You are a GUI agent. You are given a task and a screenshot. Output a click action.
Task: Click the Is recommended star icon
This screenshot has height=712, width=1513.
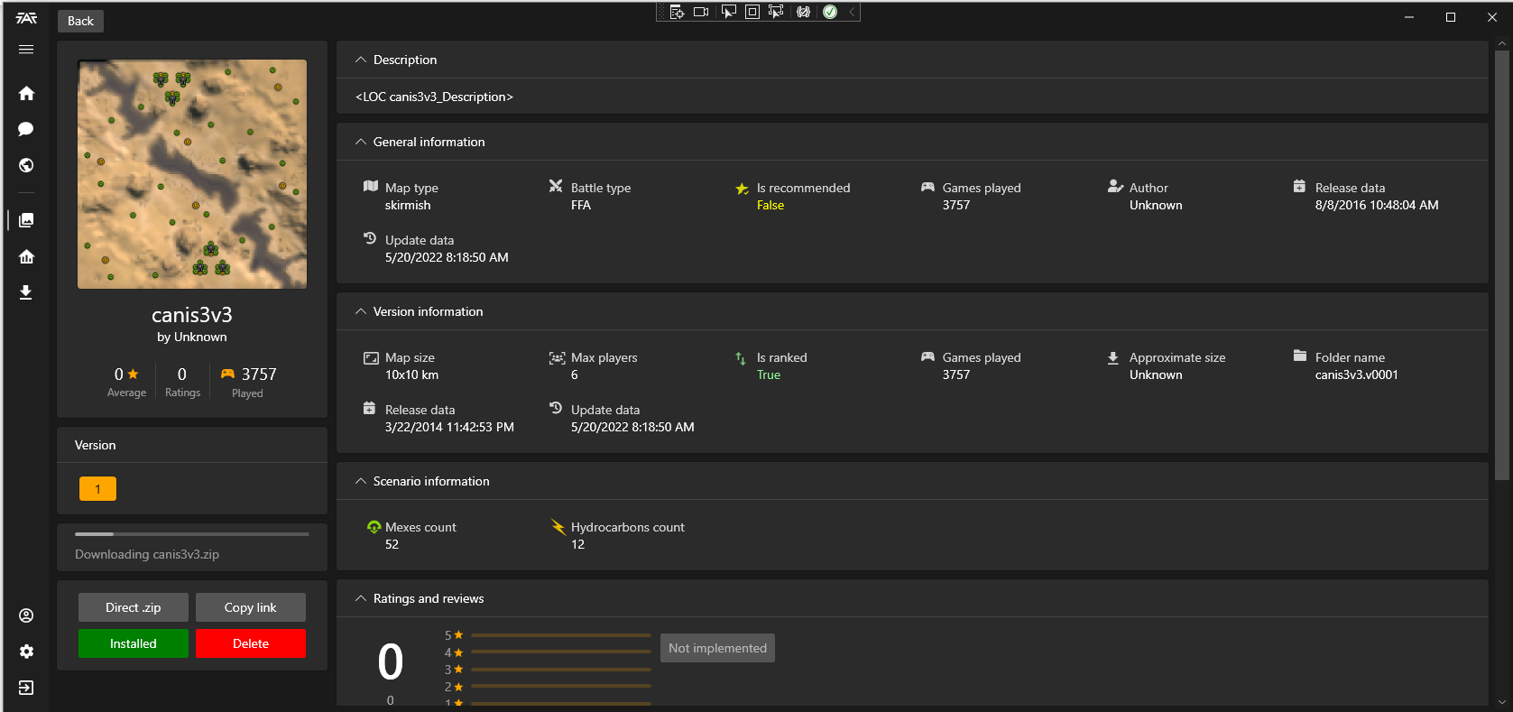pyautogui.click(x=742, y=189)
